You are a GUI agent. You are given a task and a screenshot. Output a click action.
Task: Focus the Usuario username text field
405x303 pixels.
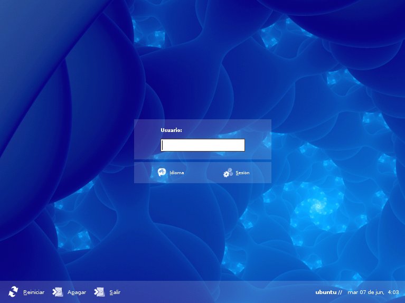click(x=203, y=145)
